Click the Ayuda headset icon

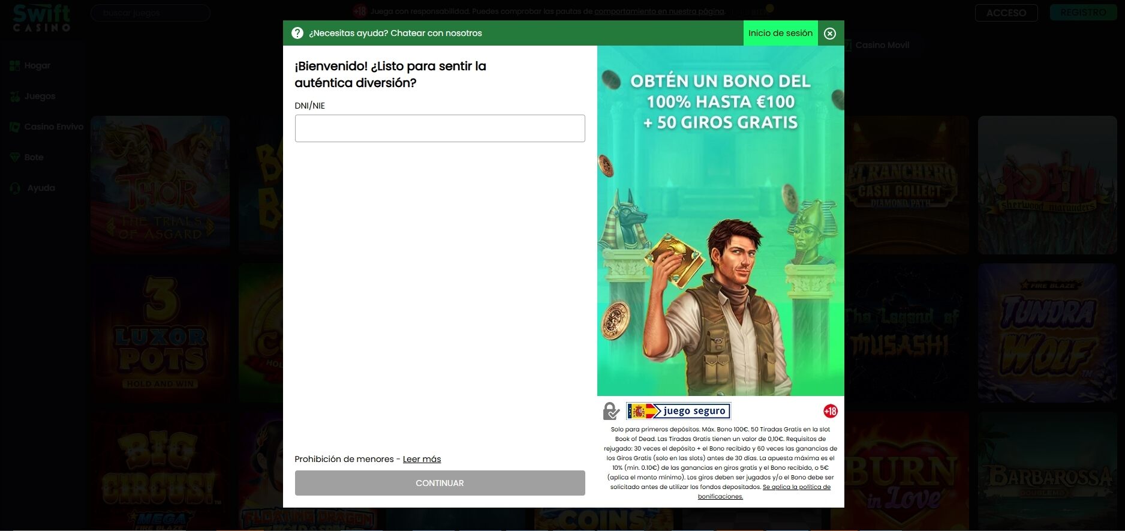coord(15,188)
